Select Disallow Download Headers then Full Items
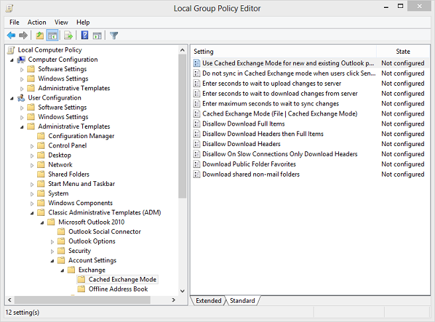This screenshot has height=322, width=435. tap(263, 134)
